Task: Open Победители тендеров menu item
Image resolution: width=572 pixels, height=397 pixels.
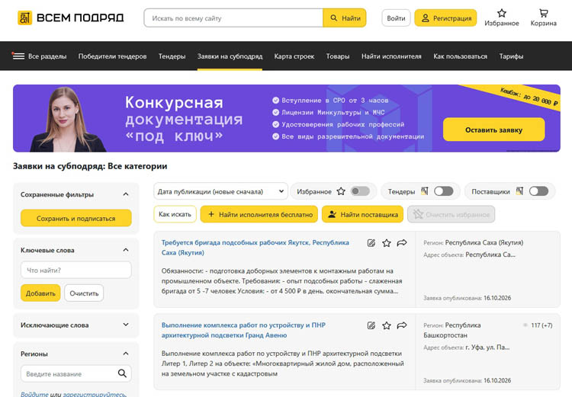Action: tap(112, 56)
